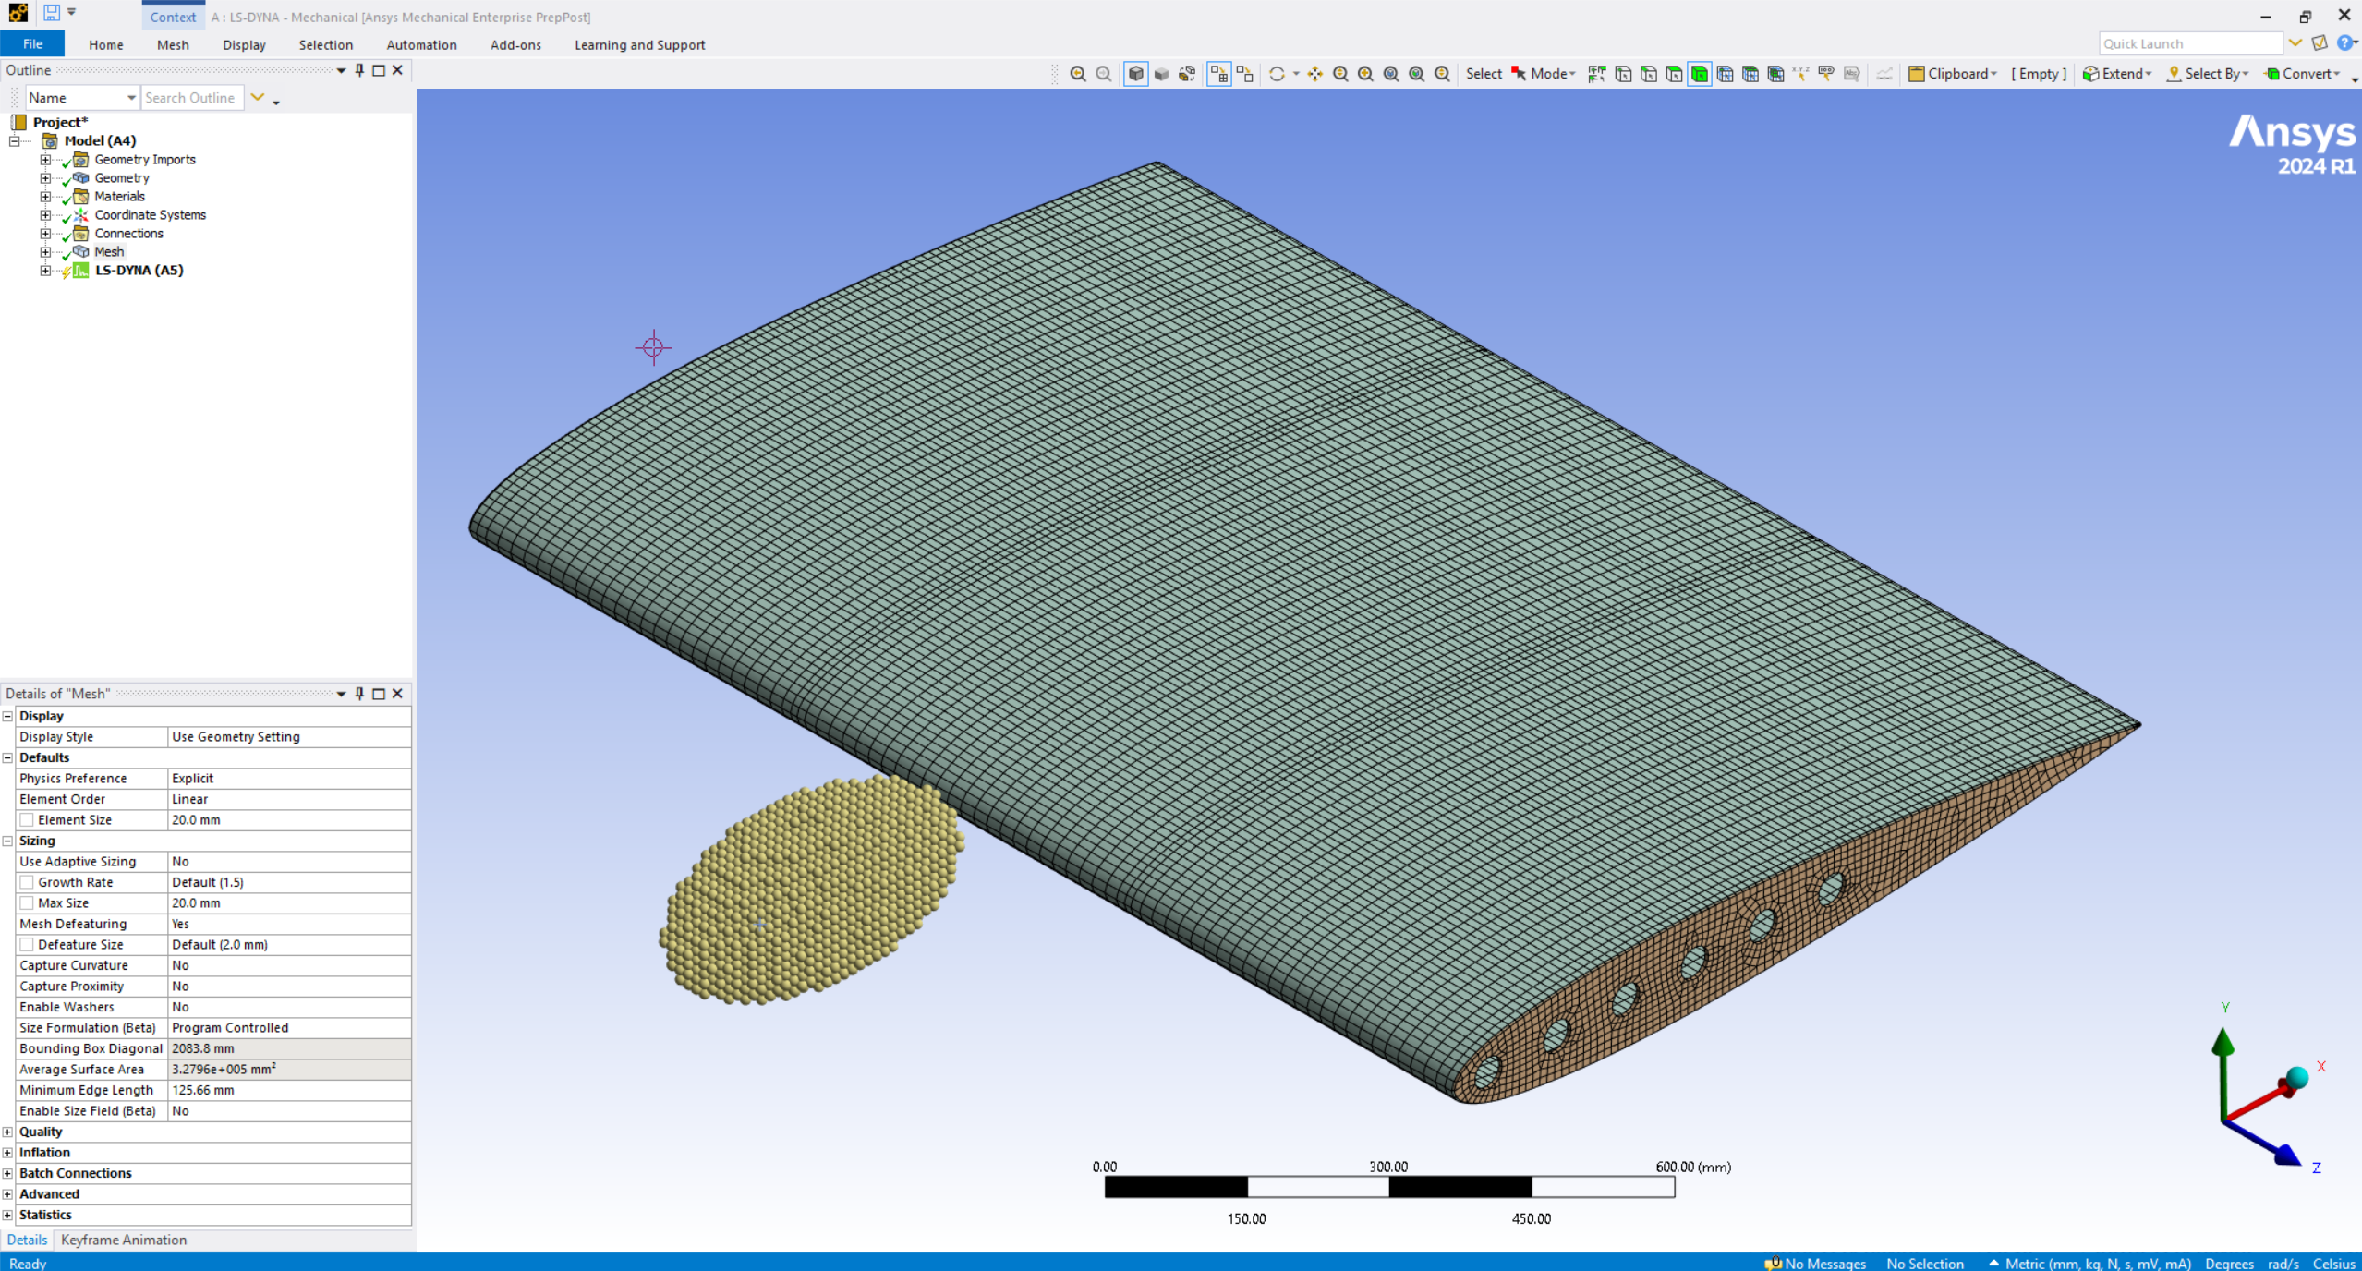Switch to the Home ribbon tab
The image size is (2362, 1271).
tap(106, 44)
